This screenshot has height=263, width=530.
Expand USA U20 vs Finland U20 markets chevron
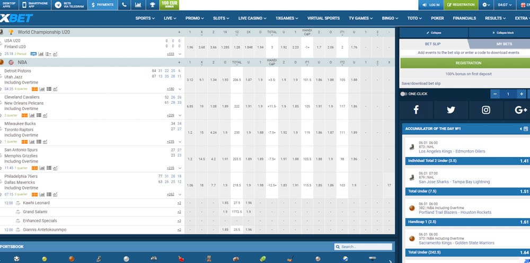180,54
